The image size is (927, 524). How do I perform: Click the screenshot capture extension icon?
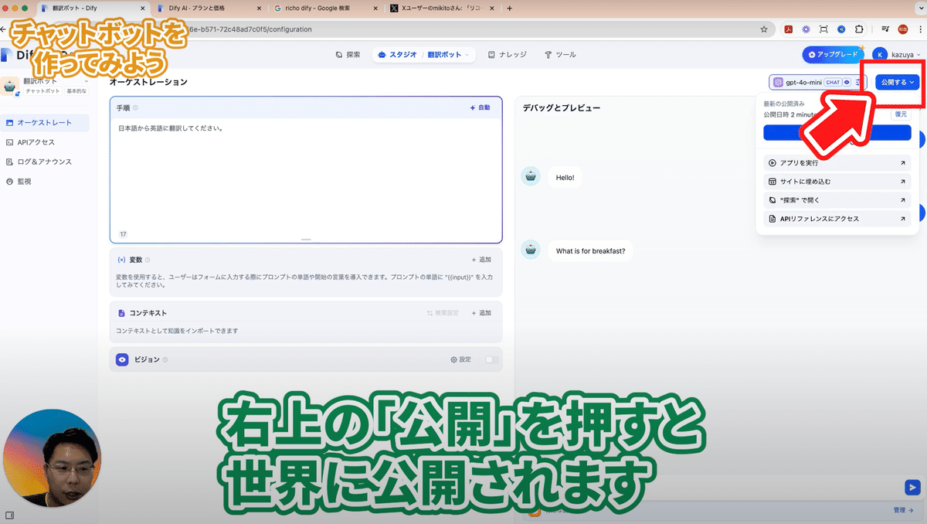click(x=823, y=29)
